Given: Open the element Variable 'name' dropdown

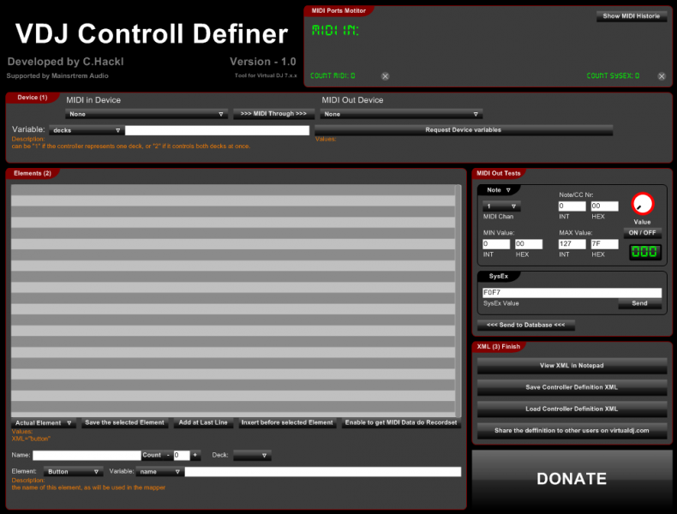Looking at the screenshot, I should [x=159, y=472].
